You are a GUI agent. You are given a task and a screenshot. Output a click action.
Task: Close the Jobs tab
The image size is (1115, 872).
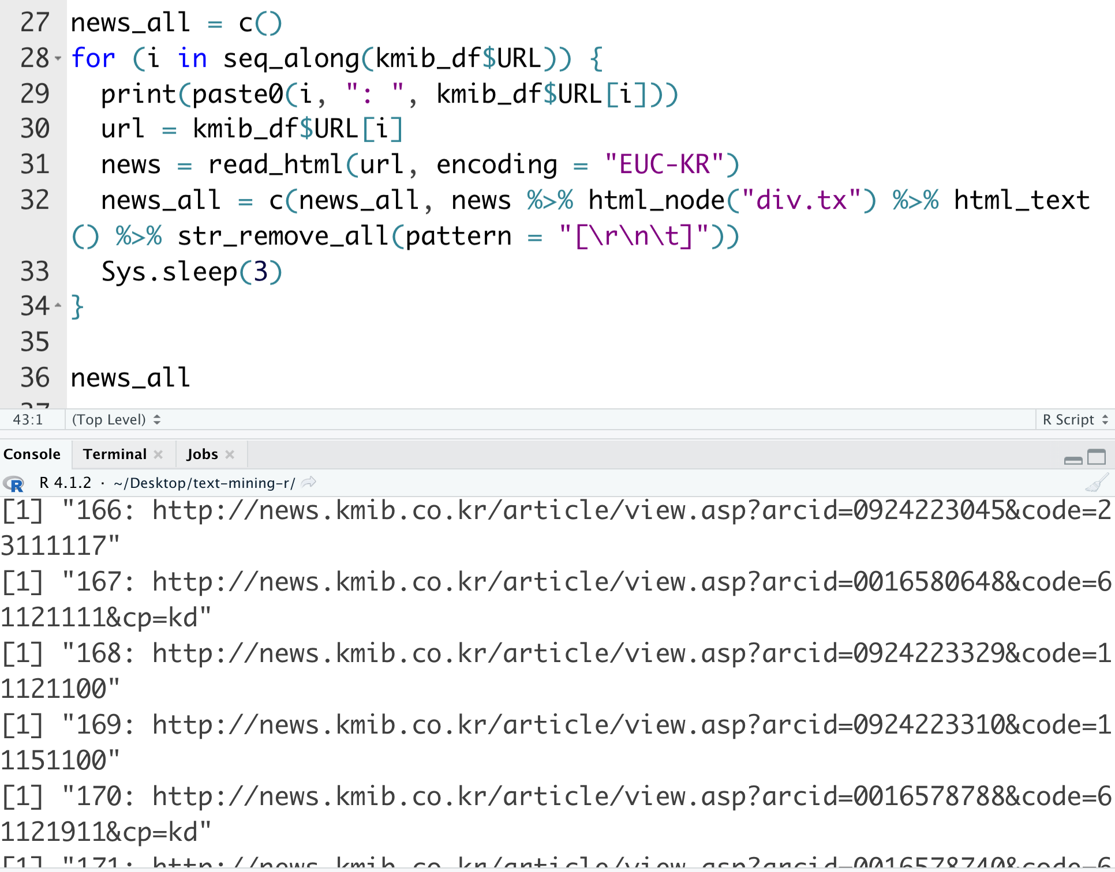pos(230,454)
